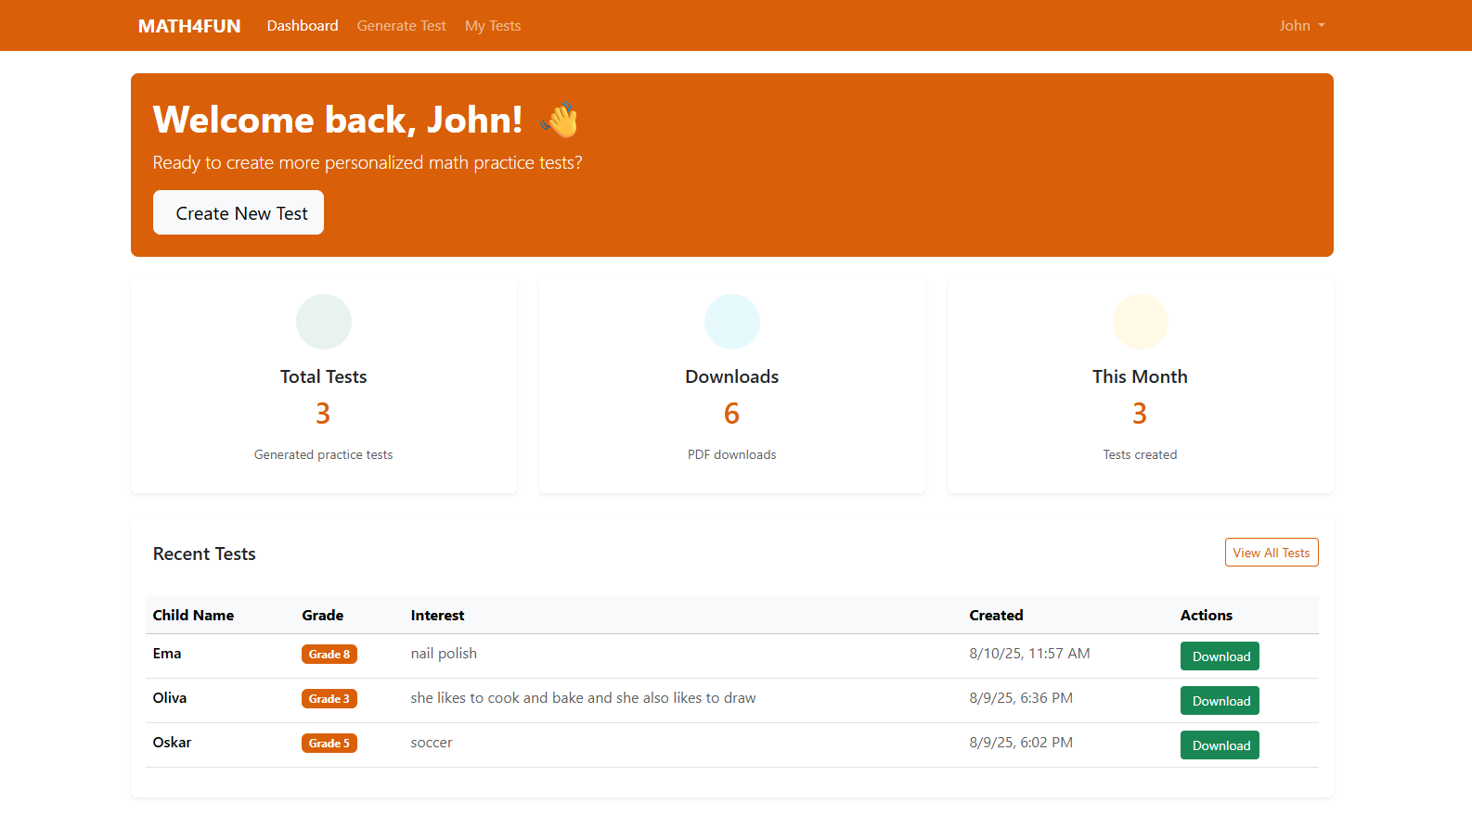Image resolution: width=1472 pixels, height=815 pixels.
Task: Click the View All Tests button
Action: click(x=1272, y=553)
